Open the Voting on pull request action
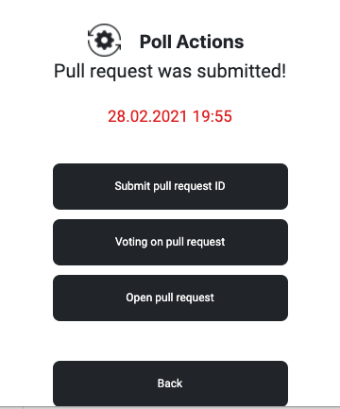340x409 pixels. click(x=170, y=242)
